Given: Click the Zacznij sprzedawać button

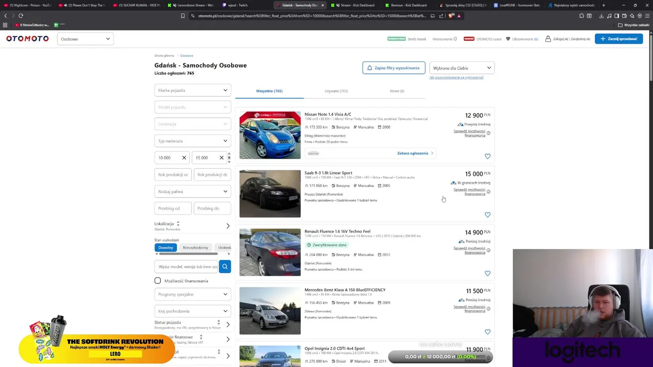Looking at the screenshot, I should click(619, 39).
